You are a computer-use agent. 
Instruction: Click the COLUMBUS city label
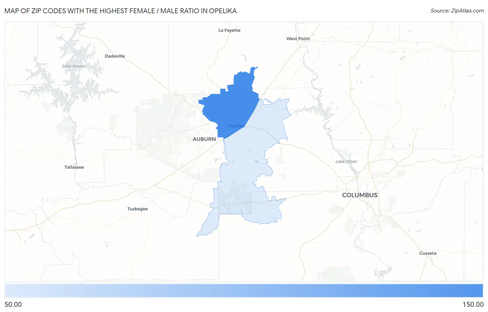pos(360,195)
